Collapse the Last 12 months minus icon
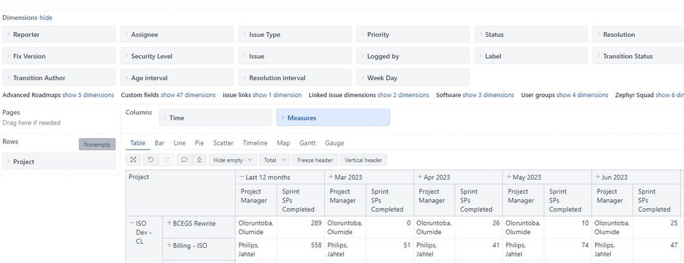 pyautogui.click(x=242, y=177)
